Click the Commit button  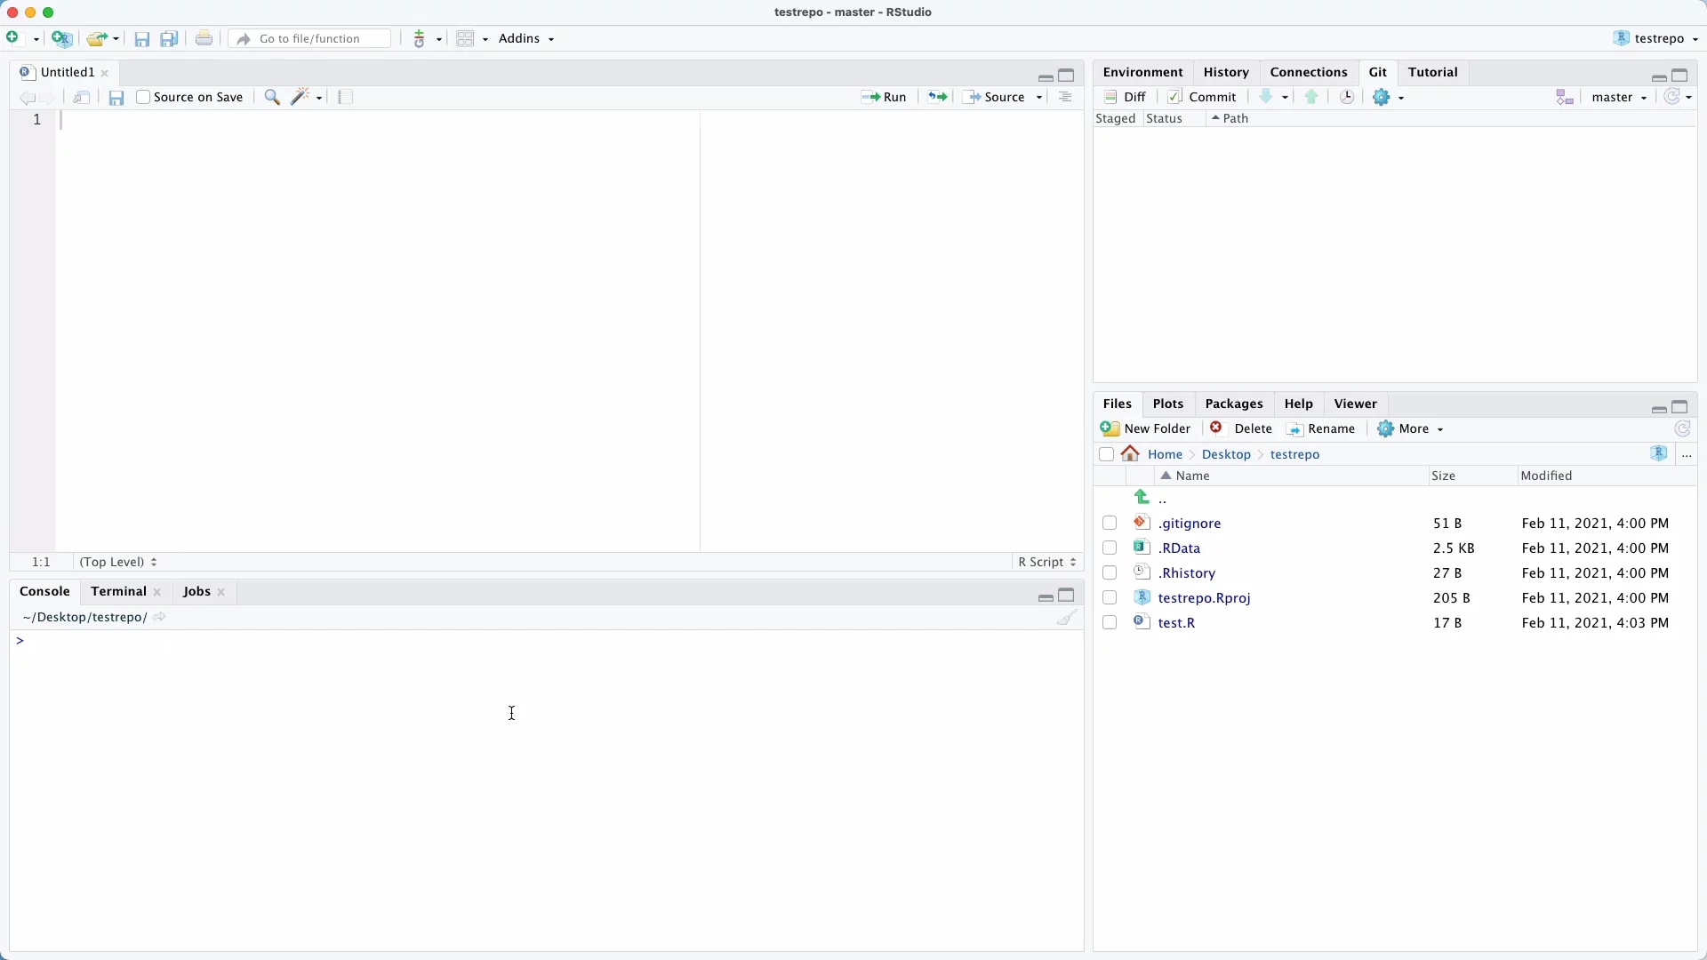pyautogui.click(x=1202, y=97)
